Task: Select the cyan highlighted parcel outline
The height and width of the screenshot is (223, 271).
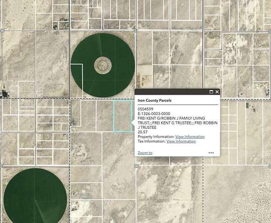Action: (x=123, y=116)
